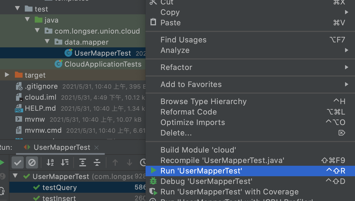The width and height of the screenshot is (355, 201).
Task: Choose Find Usages from context menu
Action: (x=183, y=40)
